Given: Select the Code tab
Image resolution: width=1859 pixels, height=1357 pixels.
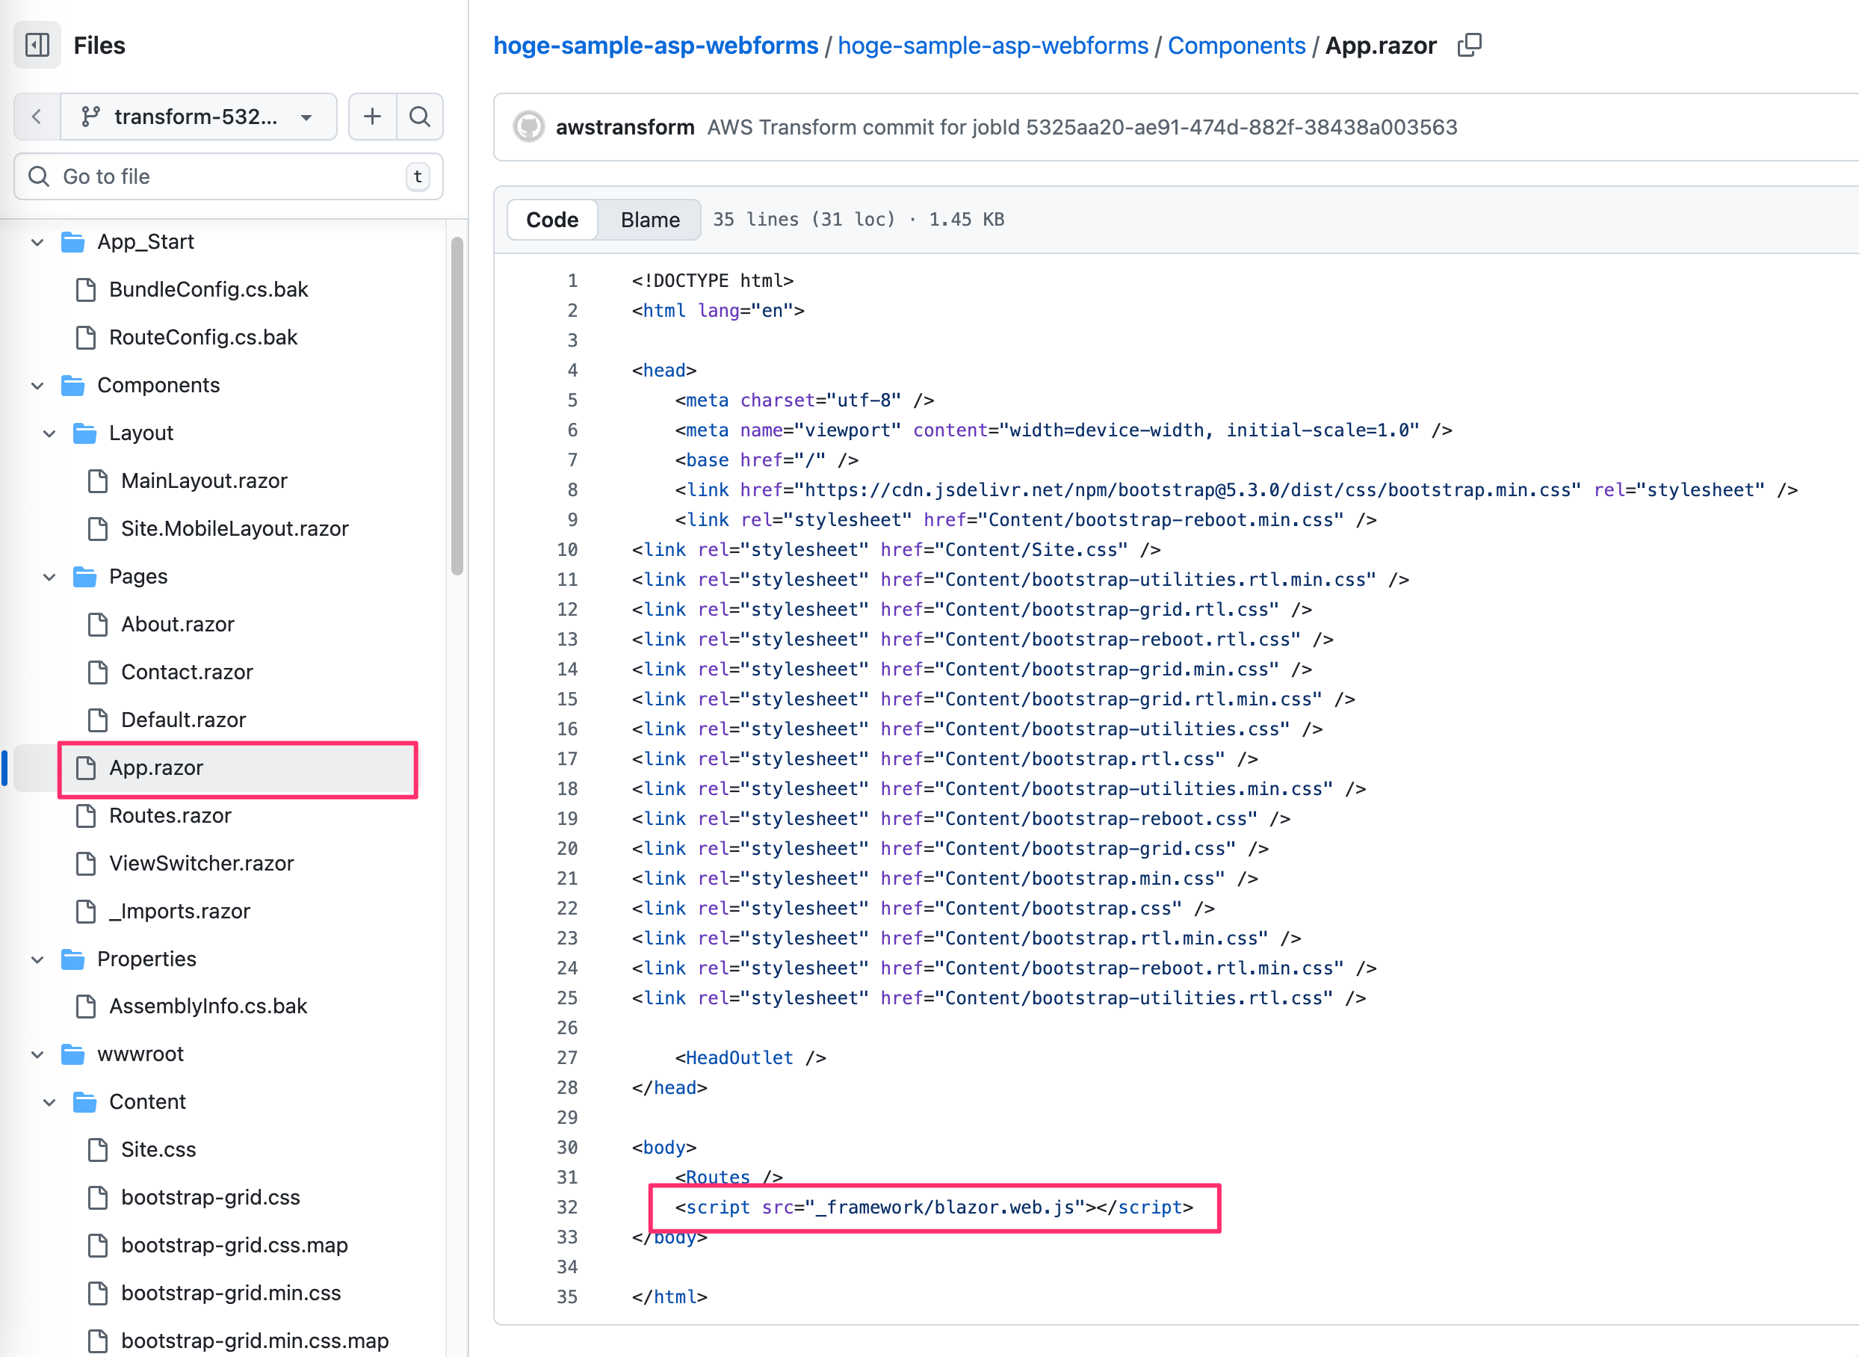Looking at the screenshot, I should click(552, 220).
